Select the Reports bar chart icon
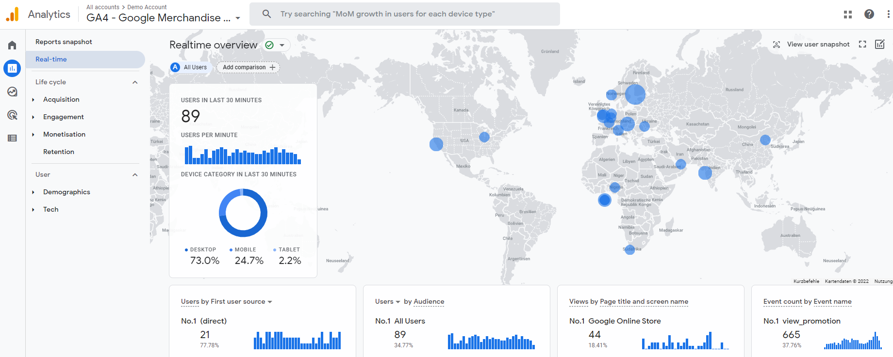Viewport: 893px width, 357px height. [12, 68]
